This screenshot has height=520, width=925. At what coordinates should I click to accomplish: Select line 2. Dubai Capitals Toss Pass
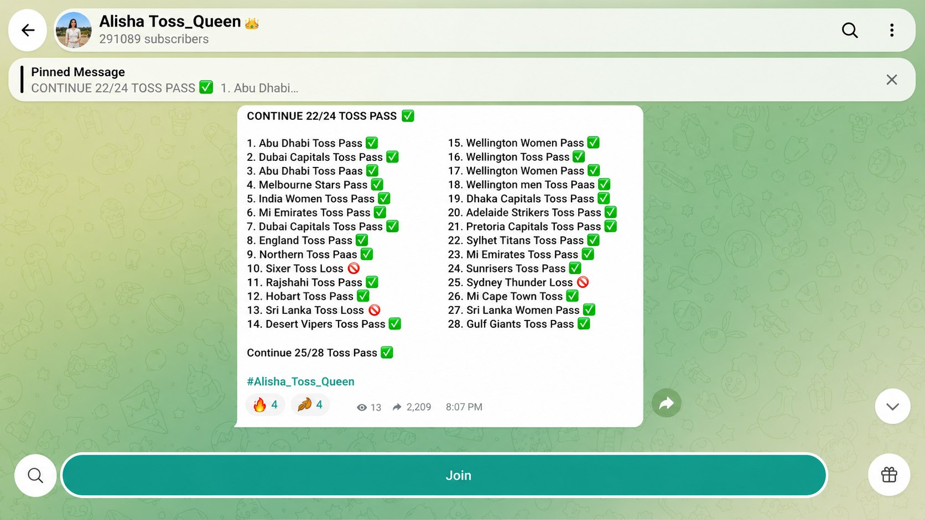(x=323, y=157)
